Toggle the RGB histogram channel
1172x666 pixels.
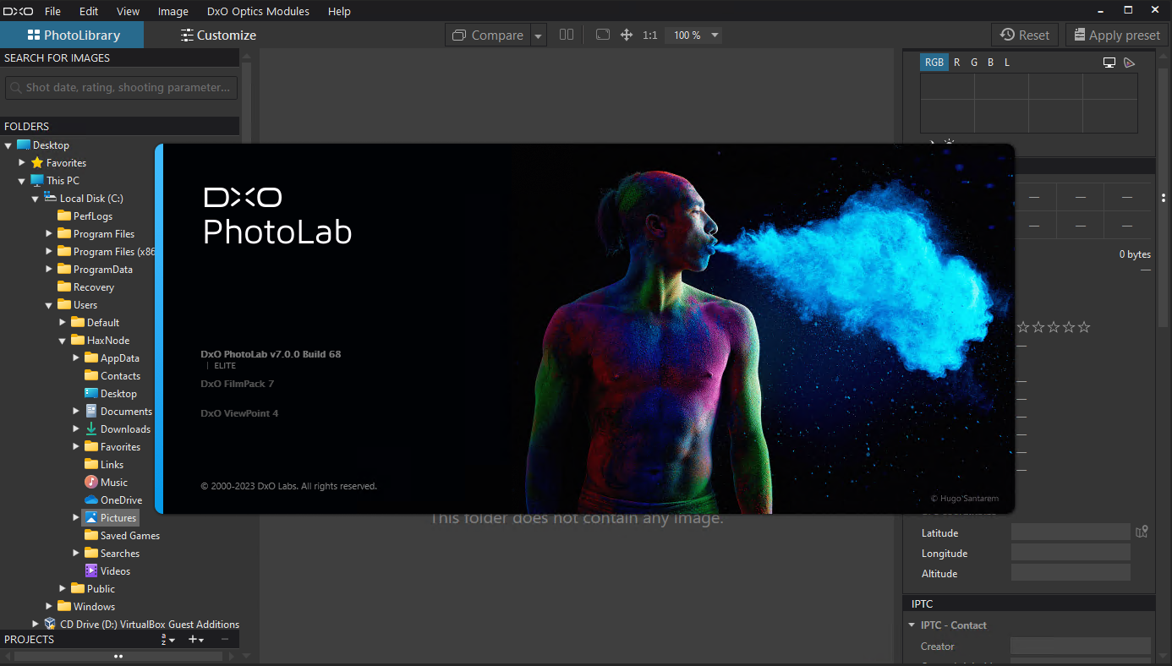tap(934, 63)
